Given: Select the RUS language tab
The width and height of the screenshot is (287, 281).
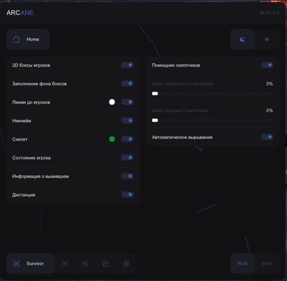Looking at the screenshot, I should coord(242,264).
